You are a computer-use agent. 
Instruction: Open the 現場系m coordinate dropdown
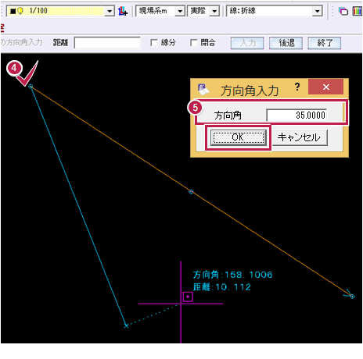[x=180, y=11]
